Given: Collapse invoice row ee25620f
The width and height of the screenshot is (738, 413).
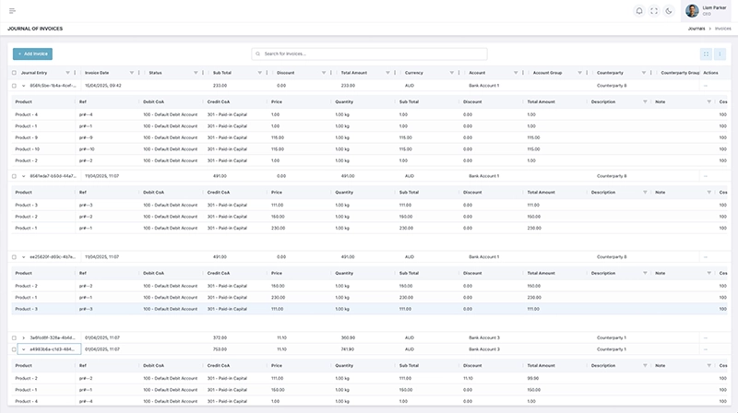Looking at the screenshot, I should [24, 257].
